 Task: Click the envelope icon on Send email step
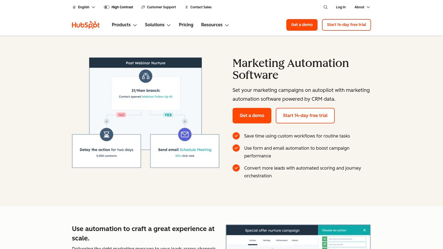pos(185,135)
